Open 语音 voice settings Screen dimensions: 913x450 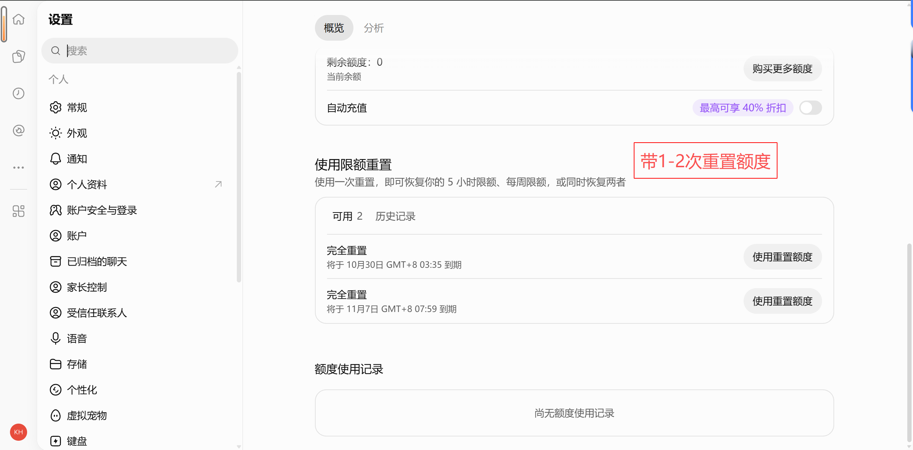click(x=139, y=338)
